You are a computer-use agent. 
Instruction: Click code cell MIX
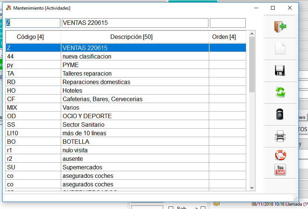click(33, 107)
